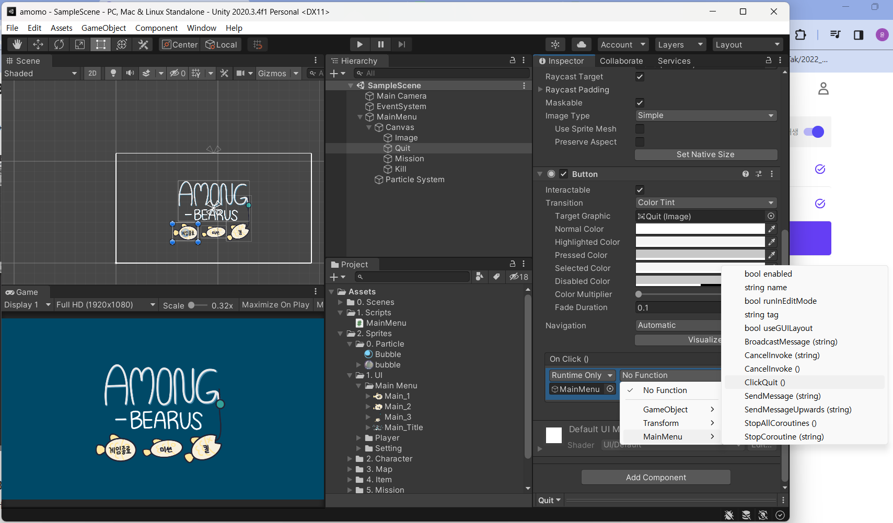Expand Raycast Padding section
This screenshot has height=523, width=893.
pos(541,89)
